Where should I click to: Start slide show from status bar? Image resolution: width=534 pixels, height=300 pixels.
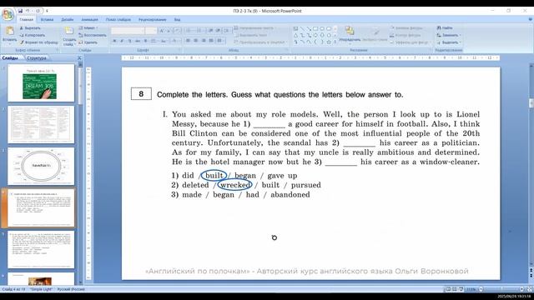461,289
